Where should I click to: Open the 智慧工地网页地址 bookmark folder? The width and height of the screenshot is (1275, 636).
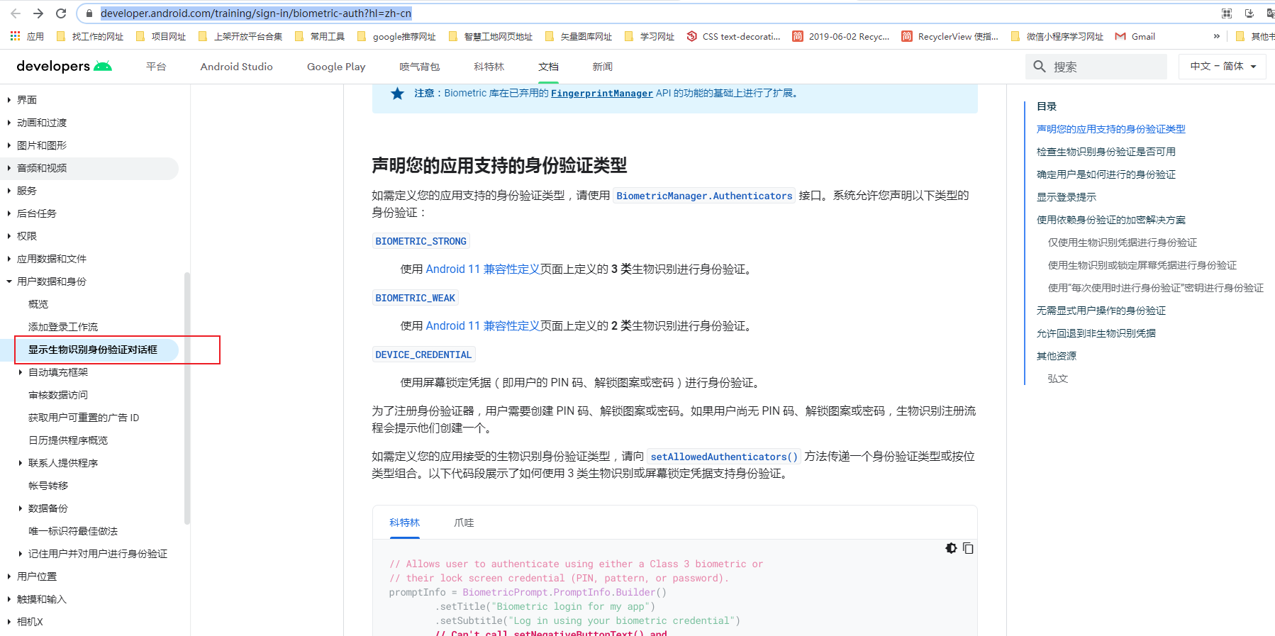click(491, 36)
